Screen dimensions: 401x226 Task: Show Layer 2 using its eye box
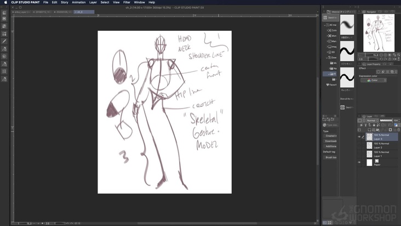(x=359, y=145)
